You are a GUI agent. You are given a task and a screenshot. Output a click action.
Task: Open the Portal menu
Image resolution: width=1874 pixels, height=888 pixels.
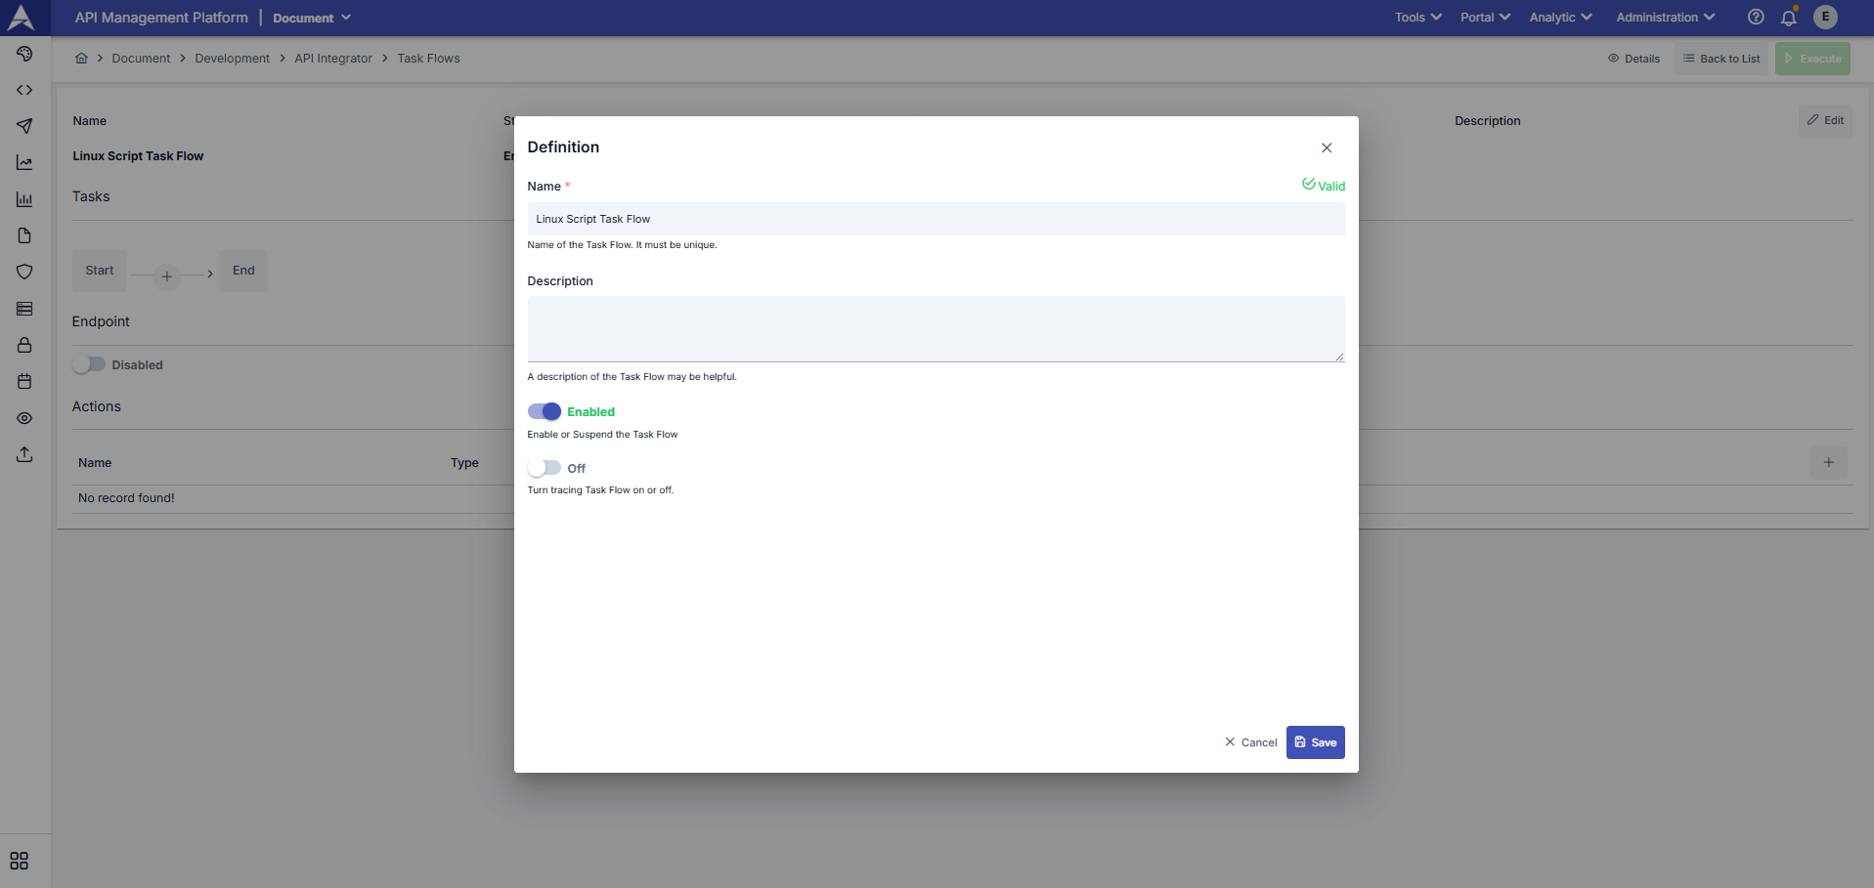[1484, 18]
